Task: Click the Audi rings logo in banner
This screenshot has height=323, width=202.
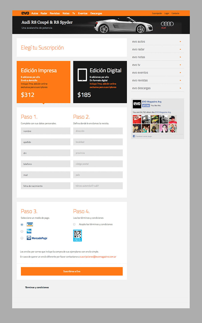Action: pos(167,24)
